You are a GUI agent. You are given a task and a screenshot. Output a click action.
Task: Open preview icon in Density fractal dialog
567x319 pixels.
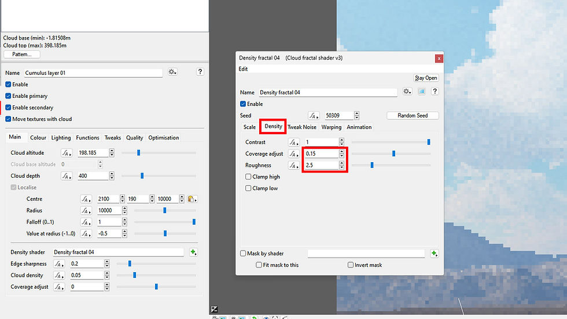[x=422, y=91]
